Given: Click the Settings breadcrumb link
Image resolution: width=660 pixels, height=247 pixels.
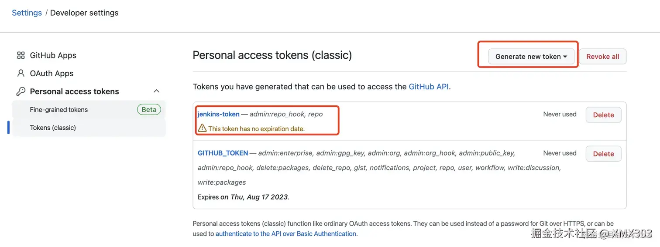Looking at the screenshot, I should (x=27, y=13).
